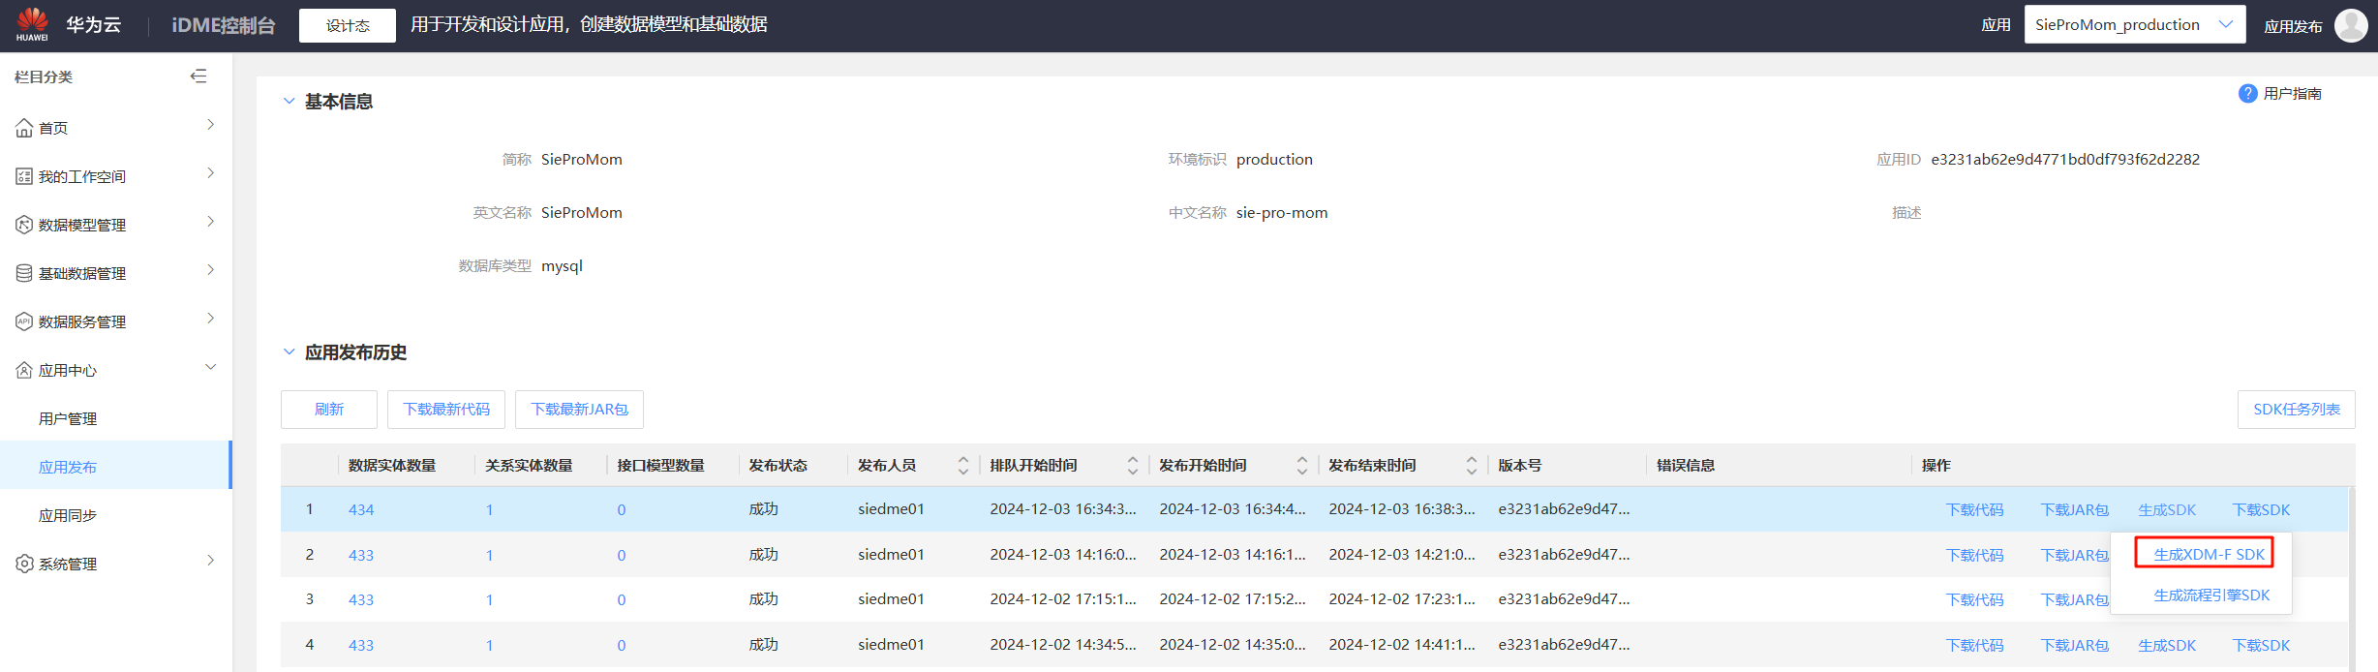Sort by 发布人员 column
The height and width of the screenshot is (672, 2378).
click(962, 466)
